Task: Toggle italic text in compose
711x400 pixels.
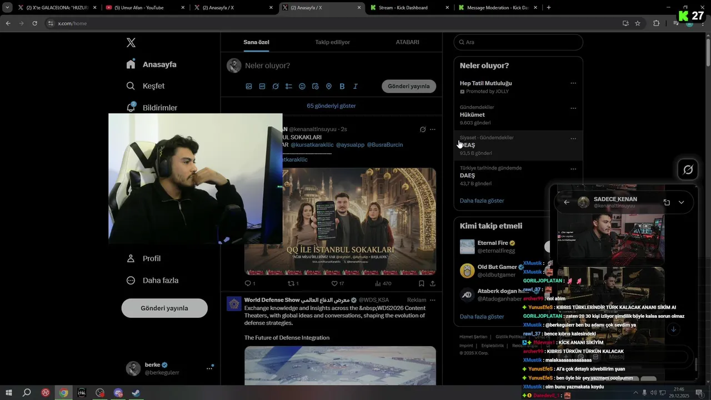Action: (x=355, y=86)
